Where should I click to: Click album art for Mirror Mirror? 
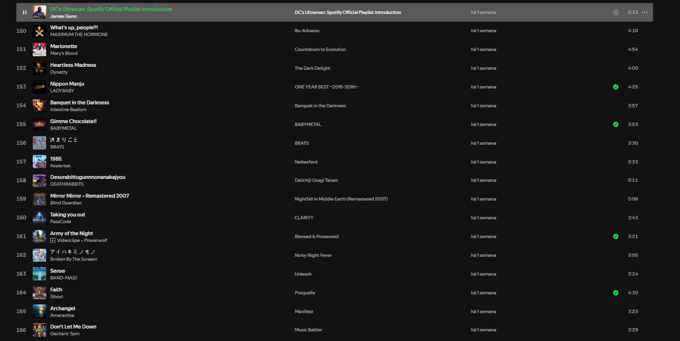40,199
